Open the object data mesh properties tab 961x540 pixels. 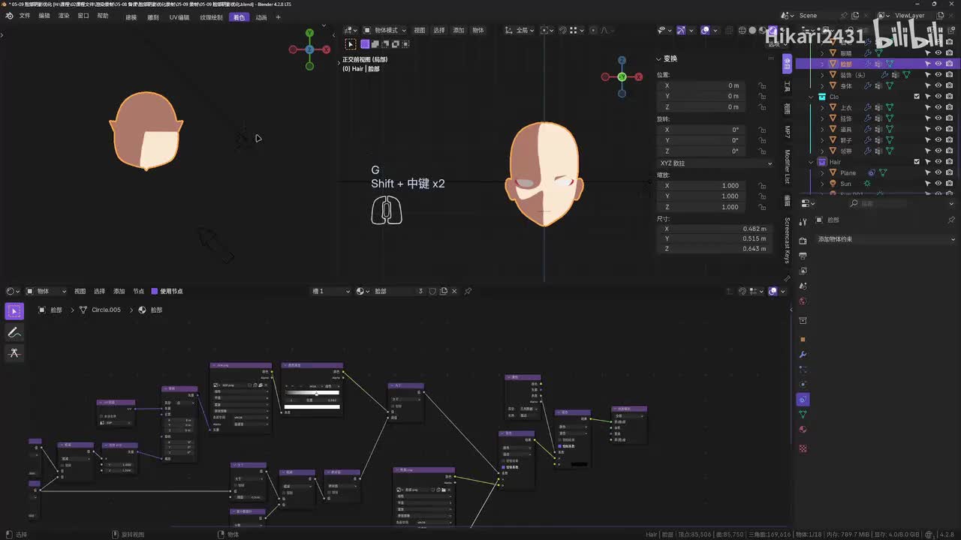point(803,414)
